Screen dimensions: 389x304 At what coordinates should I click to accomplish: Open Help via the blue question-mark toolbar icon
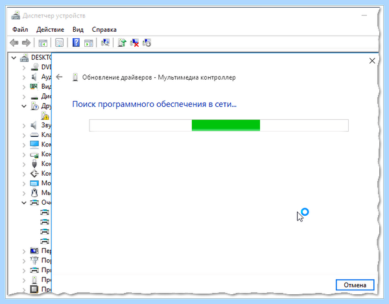(76, 43)
